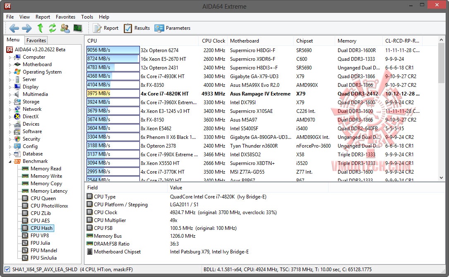Sort by the Motherboard column header

tap(260, 41)
